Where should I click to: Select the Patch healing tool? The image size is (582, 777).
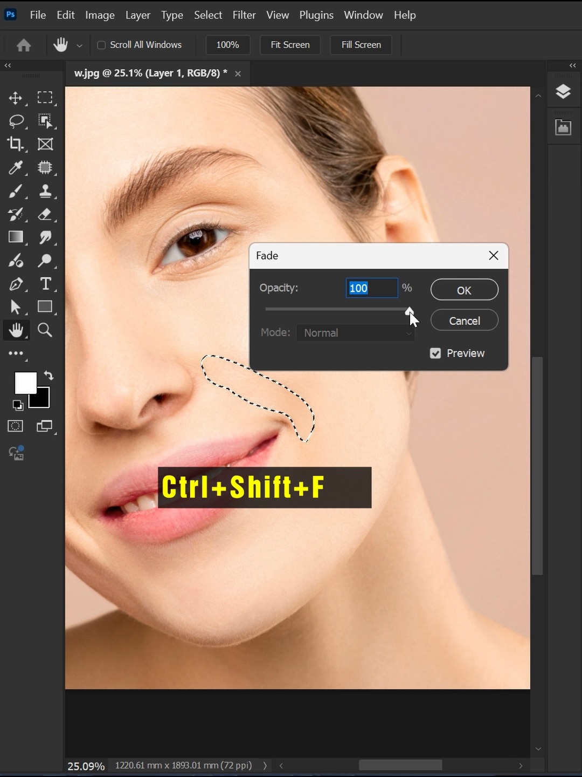tap(45, 167)
